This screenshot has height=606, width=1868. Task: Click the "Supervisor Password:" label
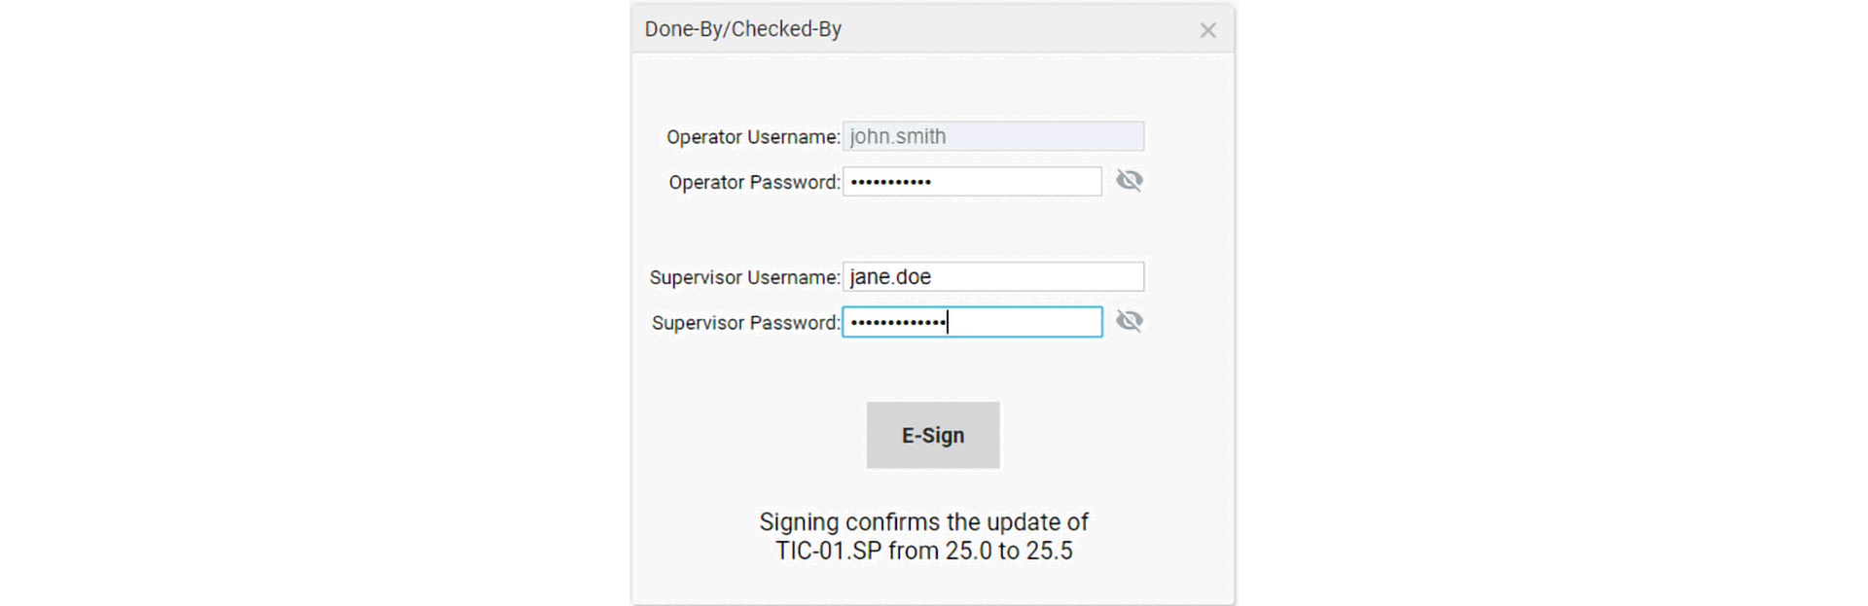744,323
